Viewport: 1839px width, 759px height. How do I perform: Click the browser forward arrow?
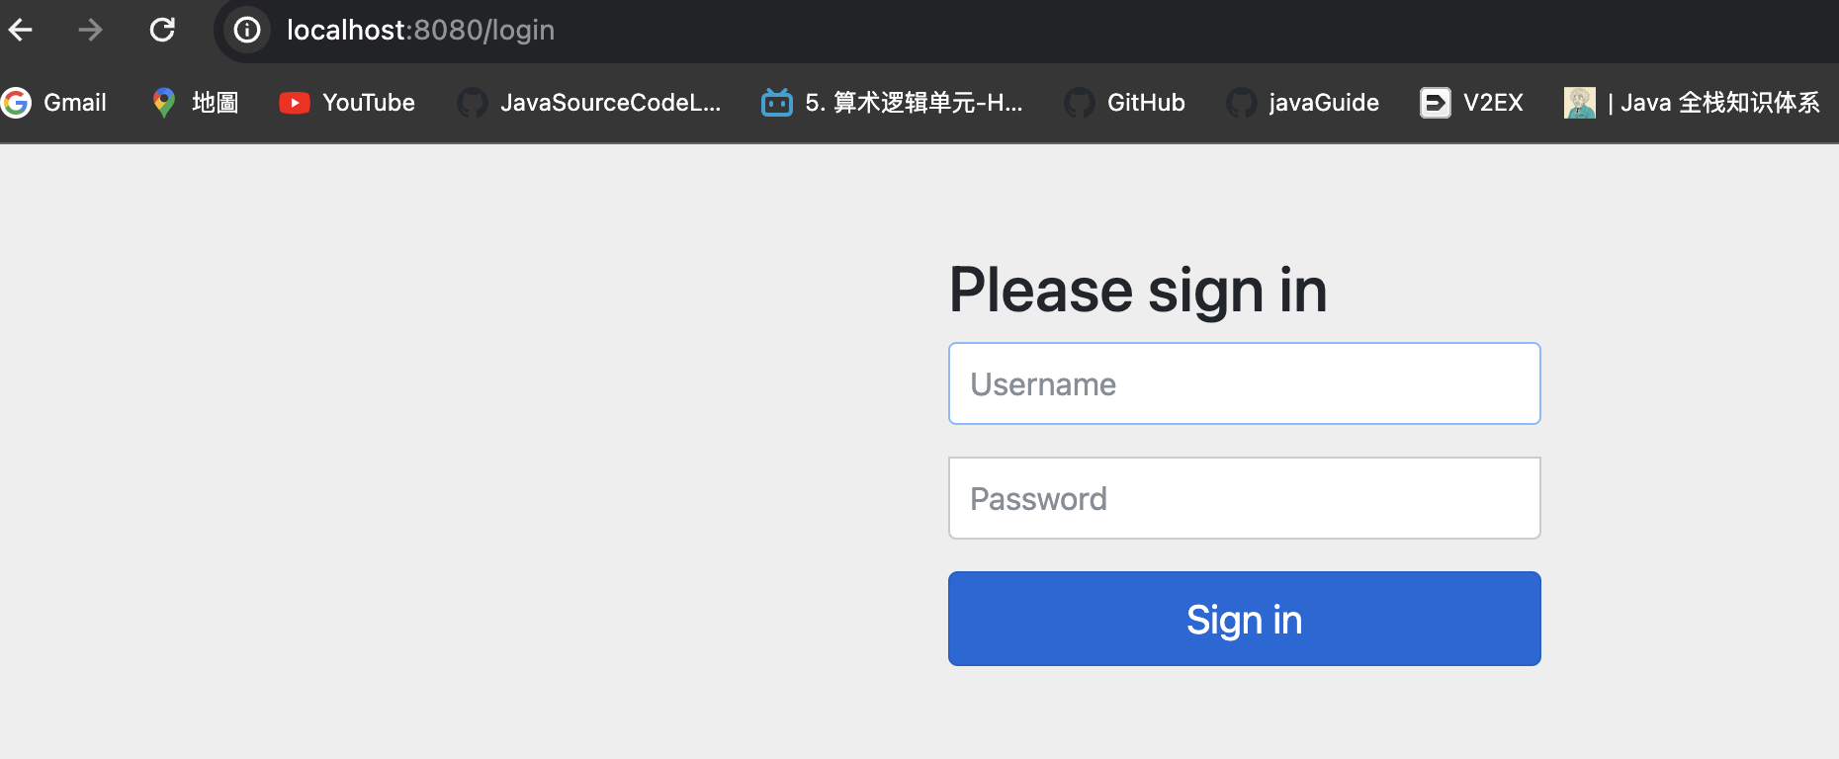(x=91, y=30)
